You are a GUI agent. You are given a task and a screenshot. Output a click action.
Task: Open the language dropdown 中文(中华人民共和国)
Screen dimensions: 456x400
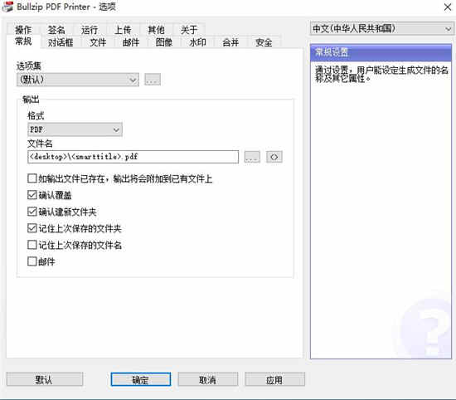[381, 29]
